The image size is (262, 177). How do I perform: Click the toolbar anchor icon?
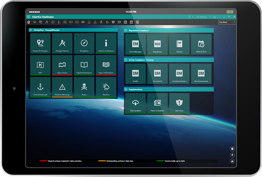coord(89,22)
